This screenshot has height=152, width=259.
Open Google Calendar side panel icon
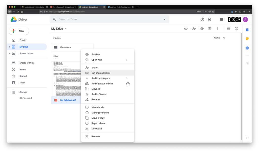(x=247, y=30)
